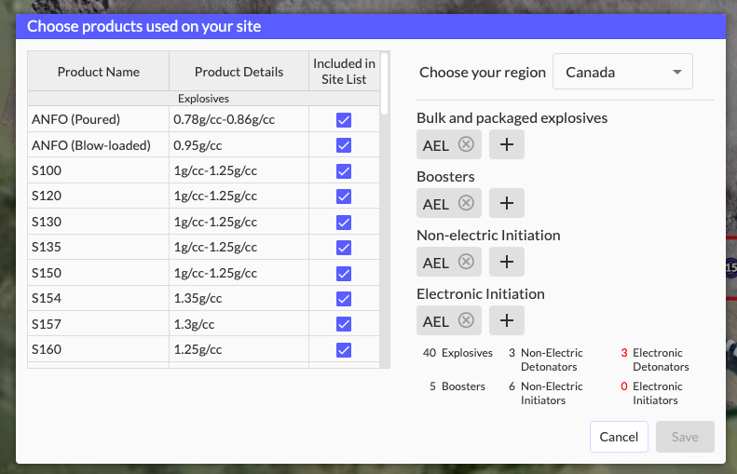This screenshot has height=474, width=737.
Task: Remove AEL from Bulk and packaged explosives
Action: [466, 144]
